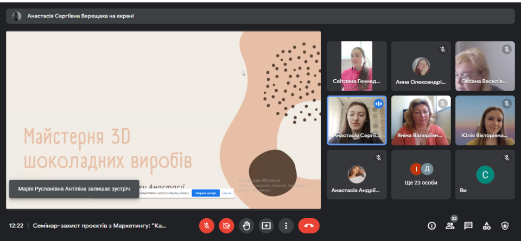Click the 'Закрыть доступ' button in shared screen
The height and width of the screenshot is (241, 521).
(206, 193)
